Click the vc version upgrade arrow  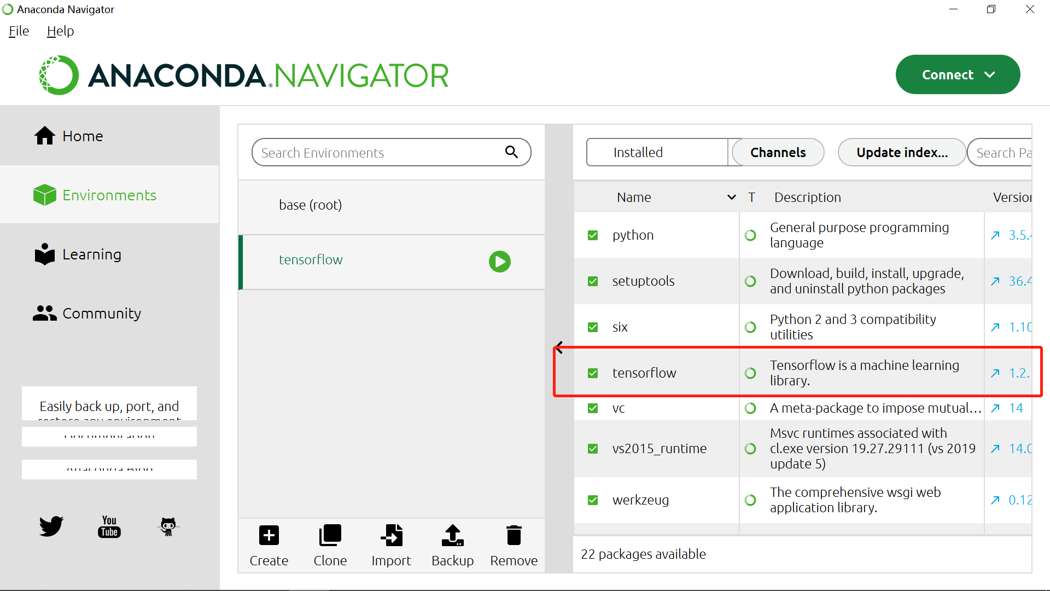click(x=995, y=408)
